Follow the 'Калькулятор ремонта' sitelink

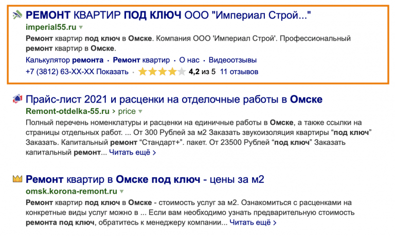[64, 60]
